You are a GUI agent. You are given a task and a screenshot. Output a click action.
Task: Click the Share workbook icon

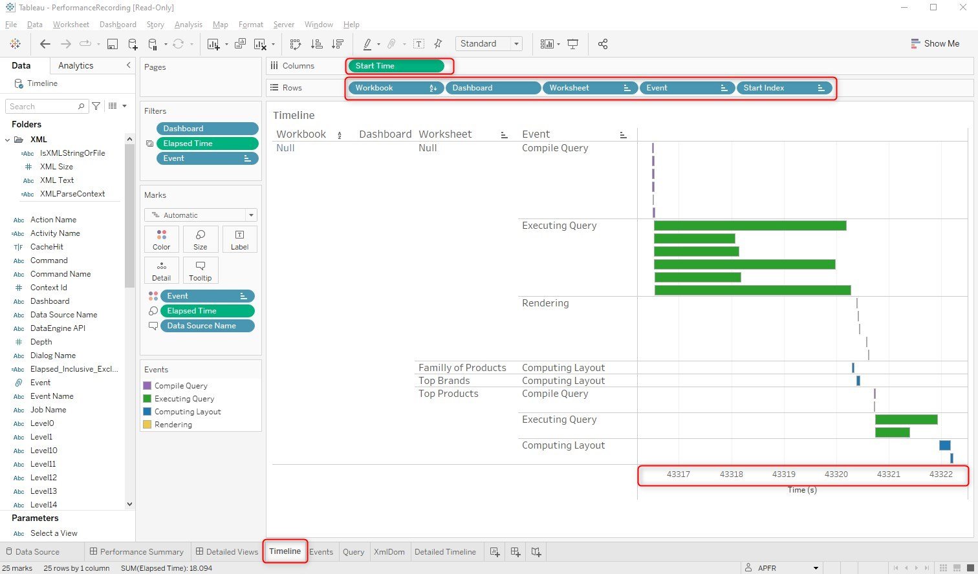click(x=603, y=44)
